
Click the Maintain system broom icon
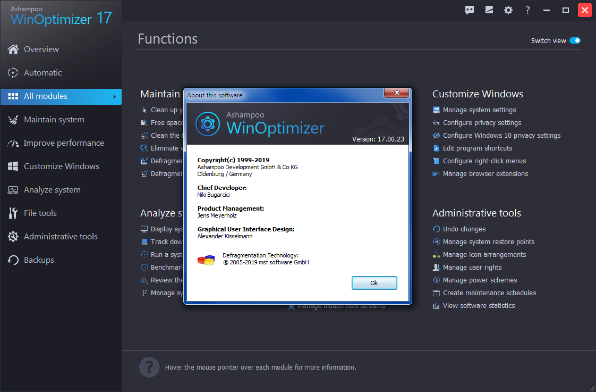click(13, 120)
